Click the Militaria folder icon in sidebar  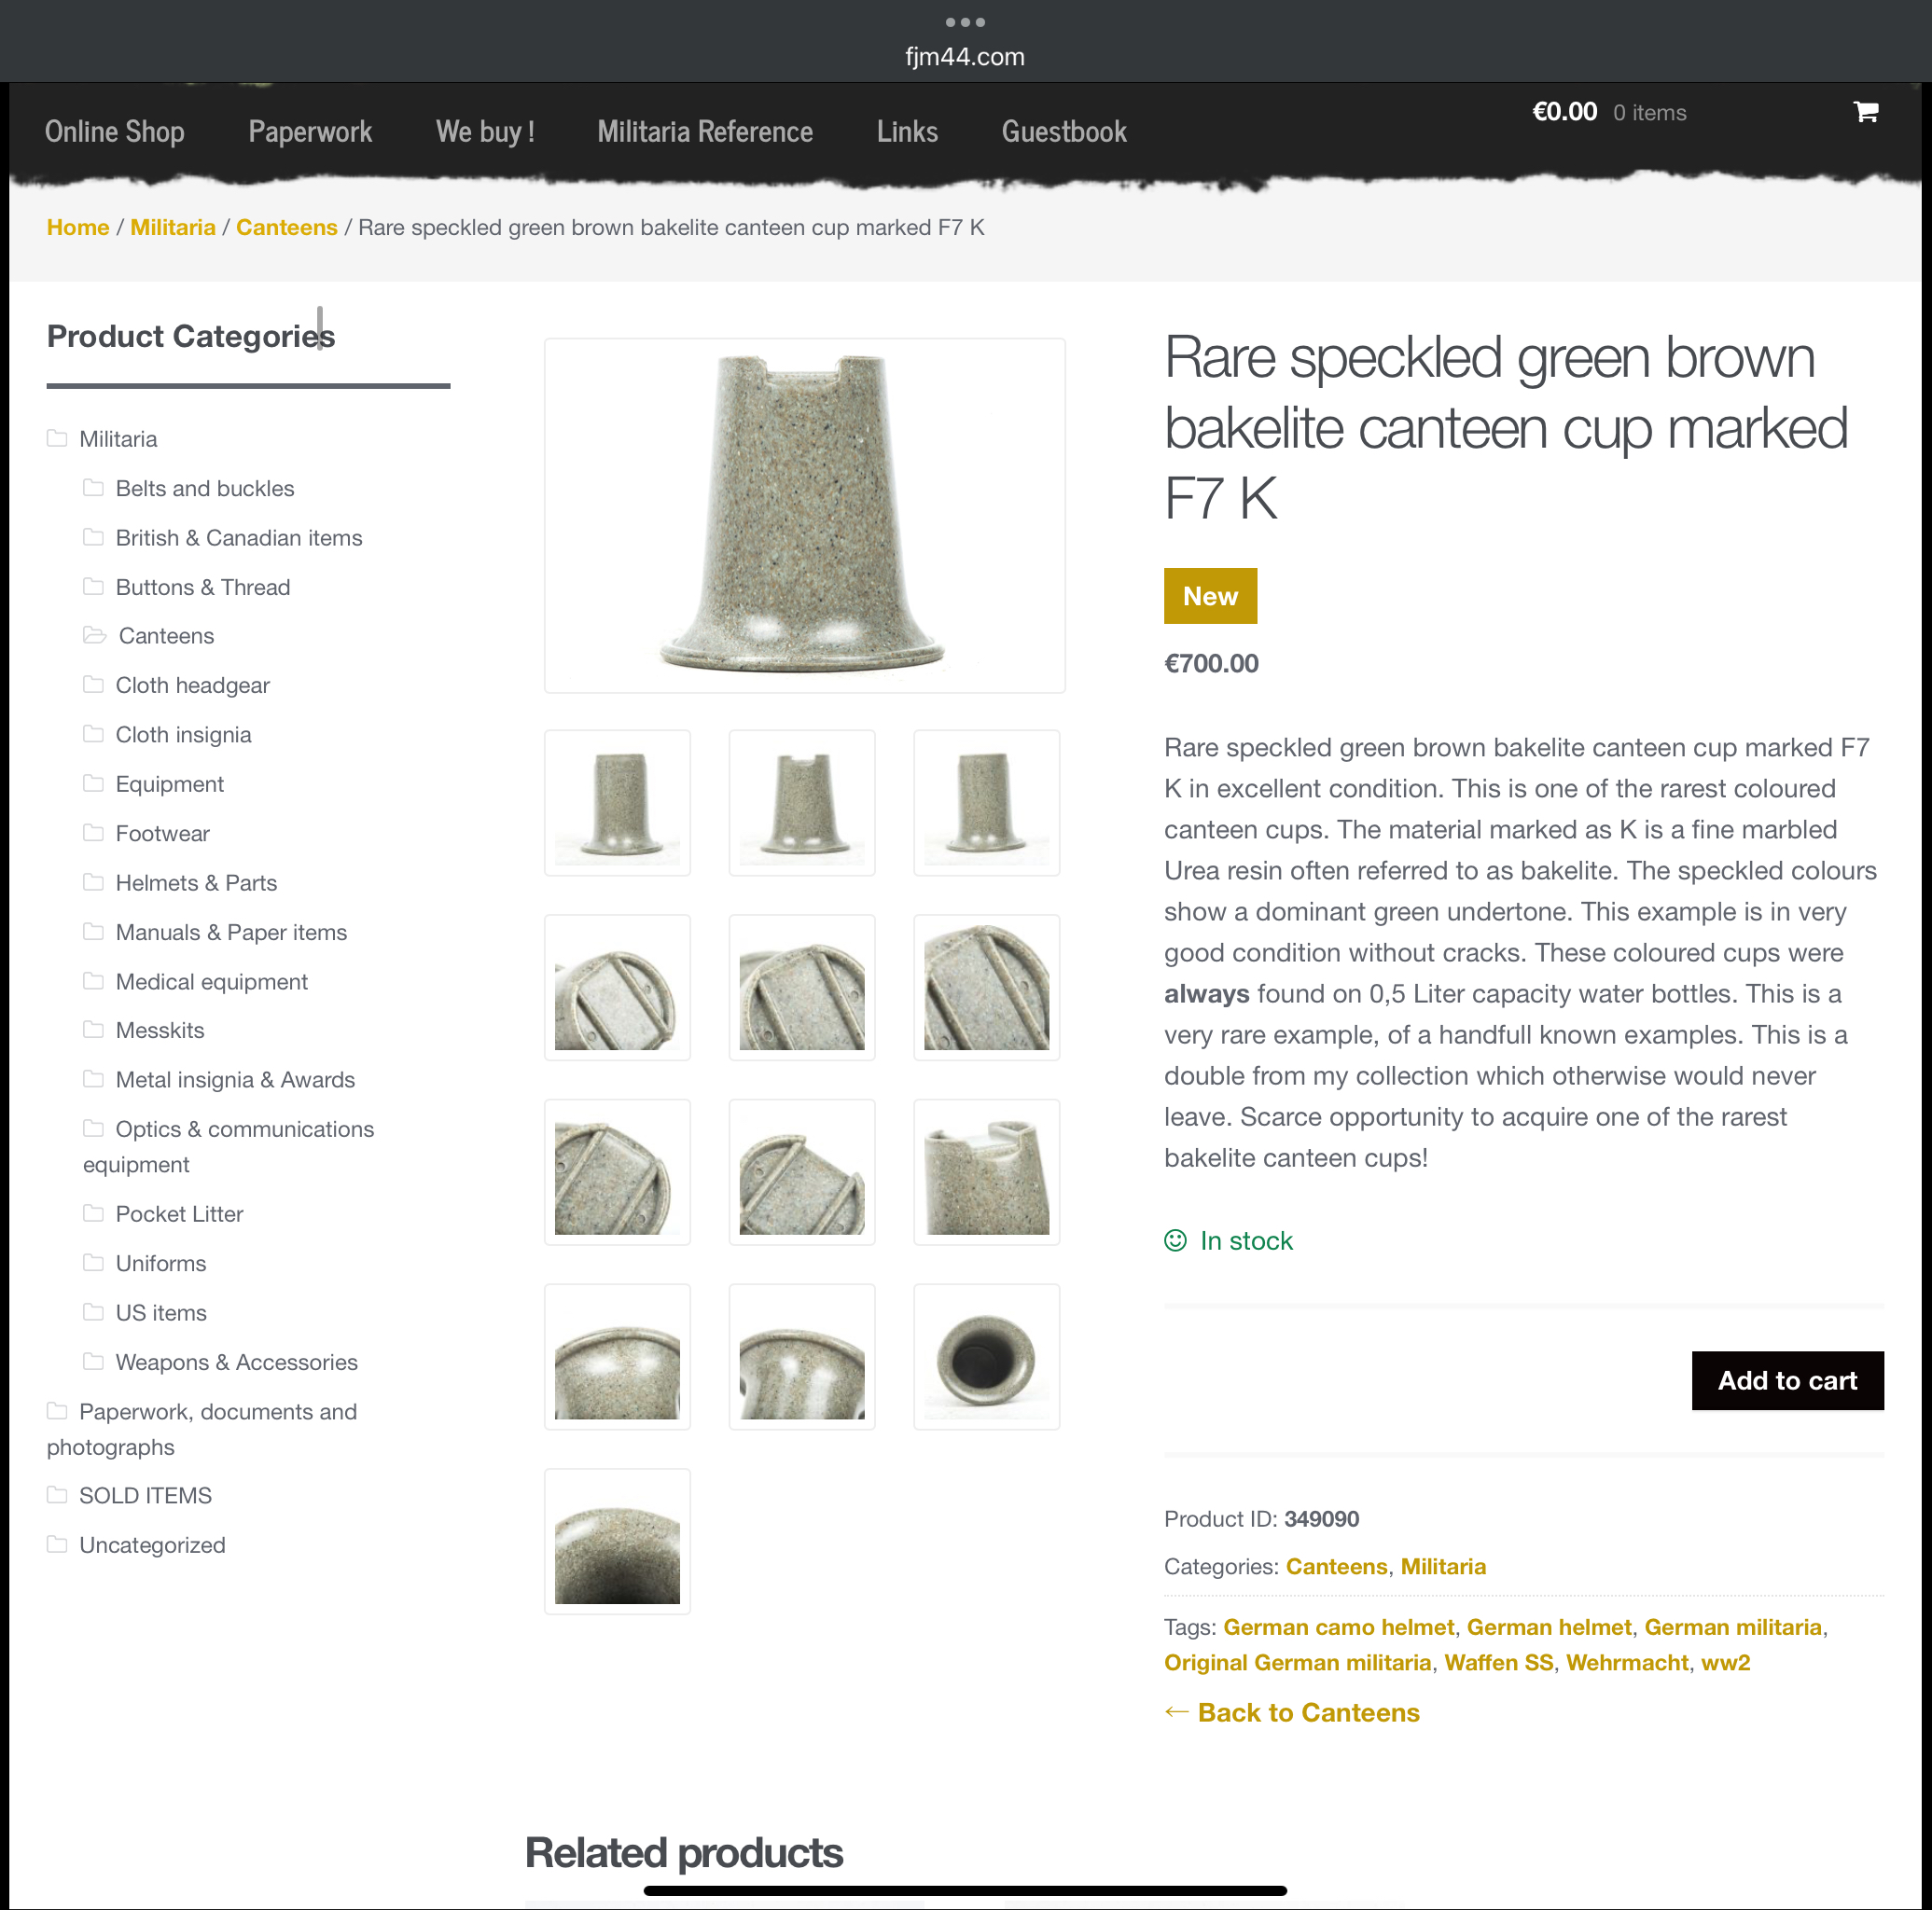click(57, 438)
